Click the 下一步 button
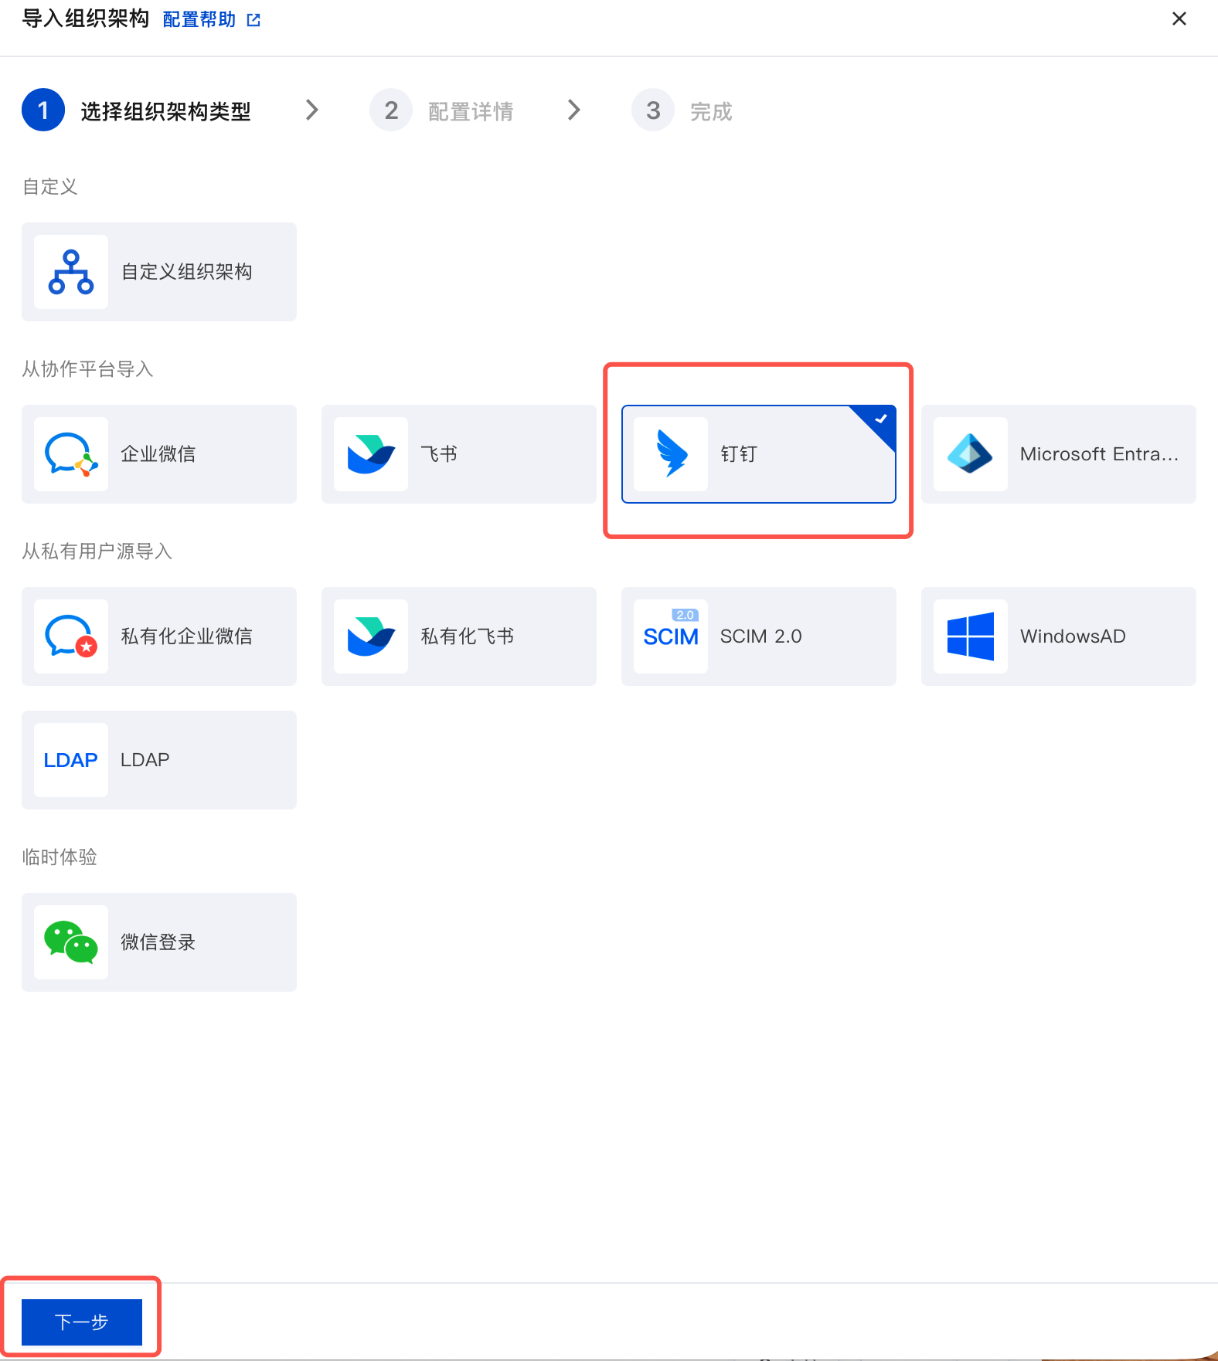 pos(82,1322)
